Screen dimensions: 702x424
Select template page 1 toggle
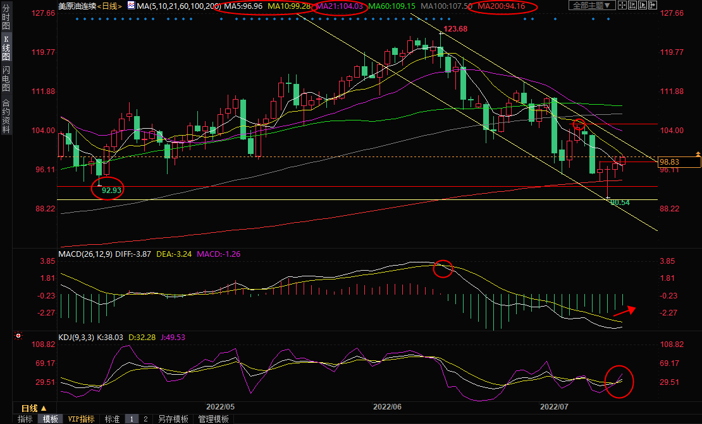131,419
